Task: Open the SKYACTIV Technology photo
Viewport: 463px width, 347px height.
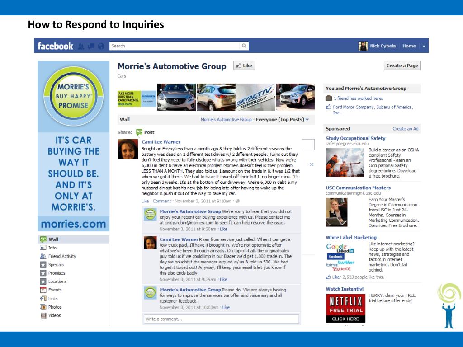Action: (255, 97)
